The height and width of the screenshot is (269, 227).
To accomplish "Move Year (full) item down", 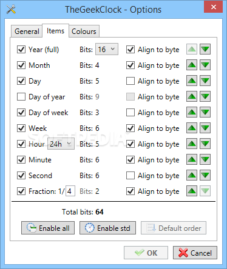I will tap(205, 49).
